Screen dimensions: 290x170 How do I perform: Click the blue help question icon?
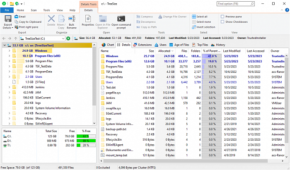287,10
